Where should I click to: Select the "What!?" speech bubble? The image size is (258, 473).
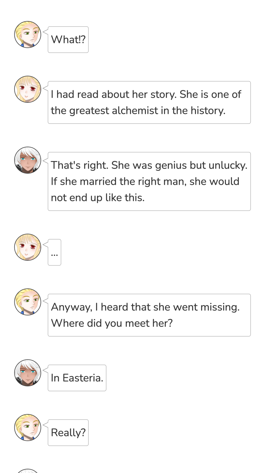(x=68, y=40)
